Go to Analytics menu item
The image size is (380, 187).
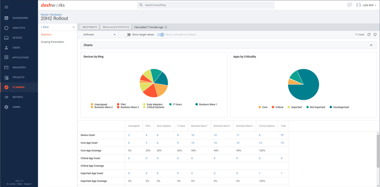pos(19,28)
